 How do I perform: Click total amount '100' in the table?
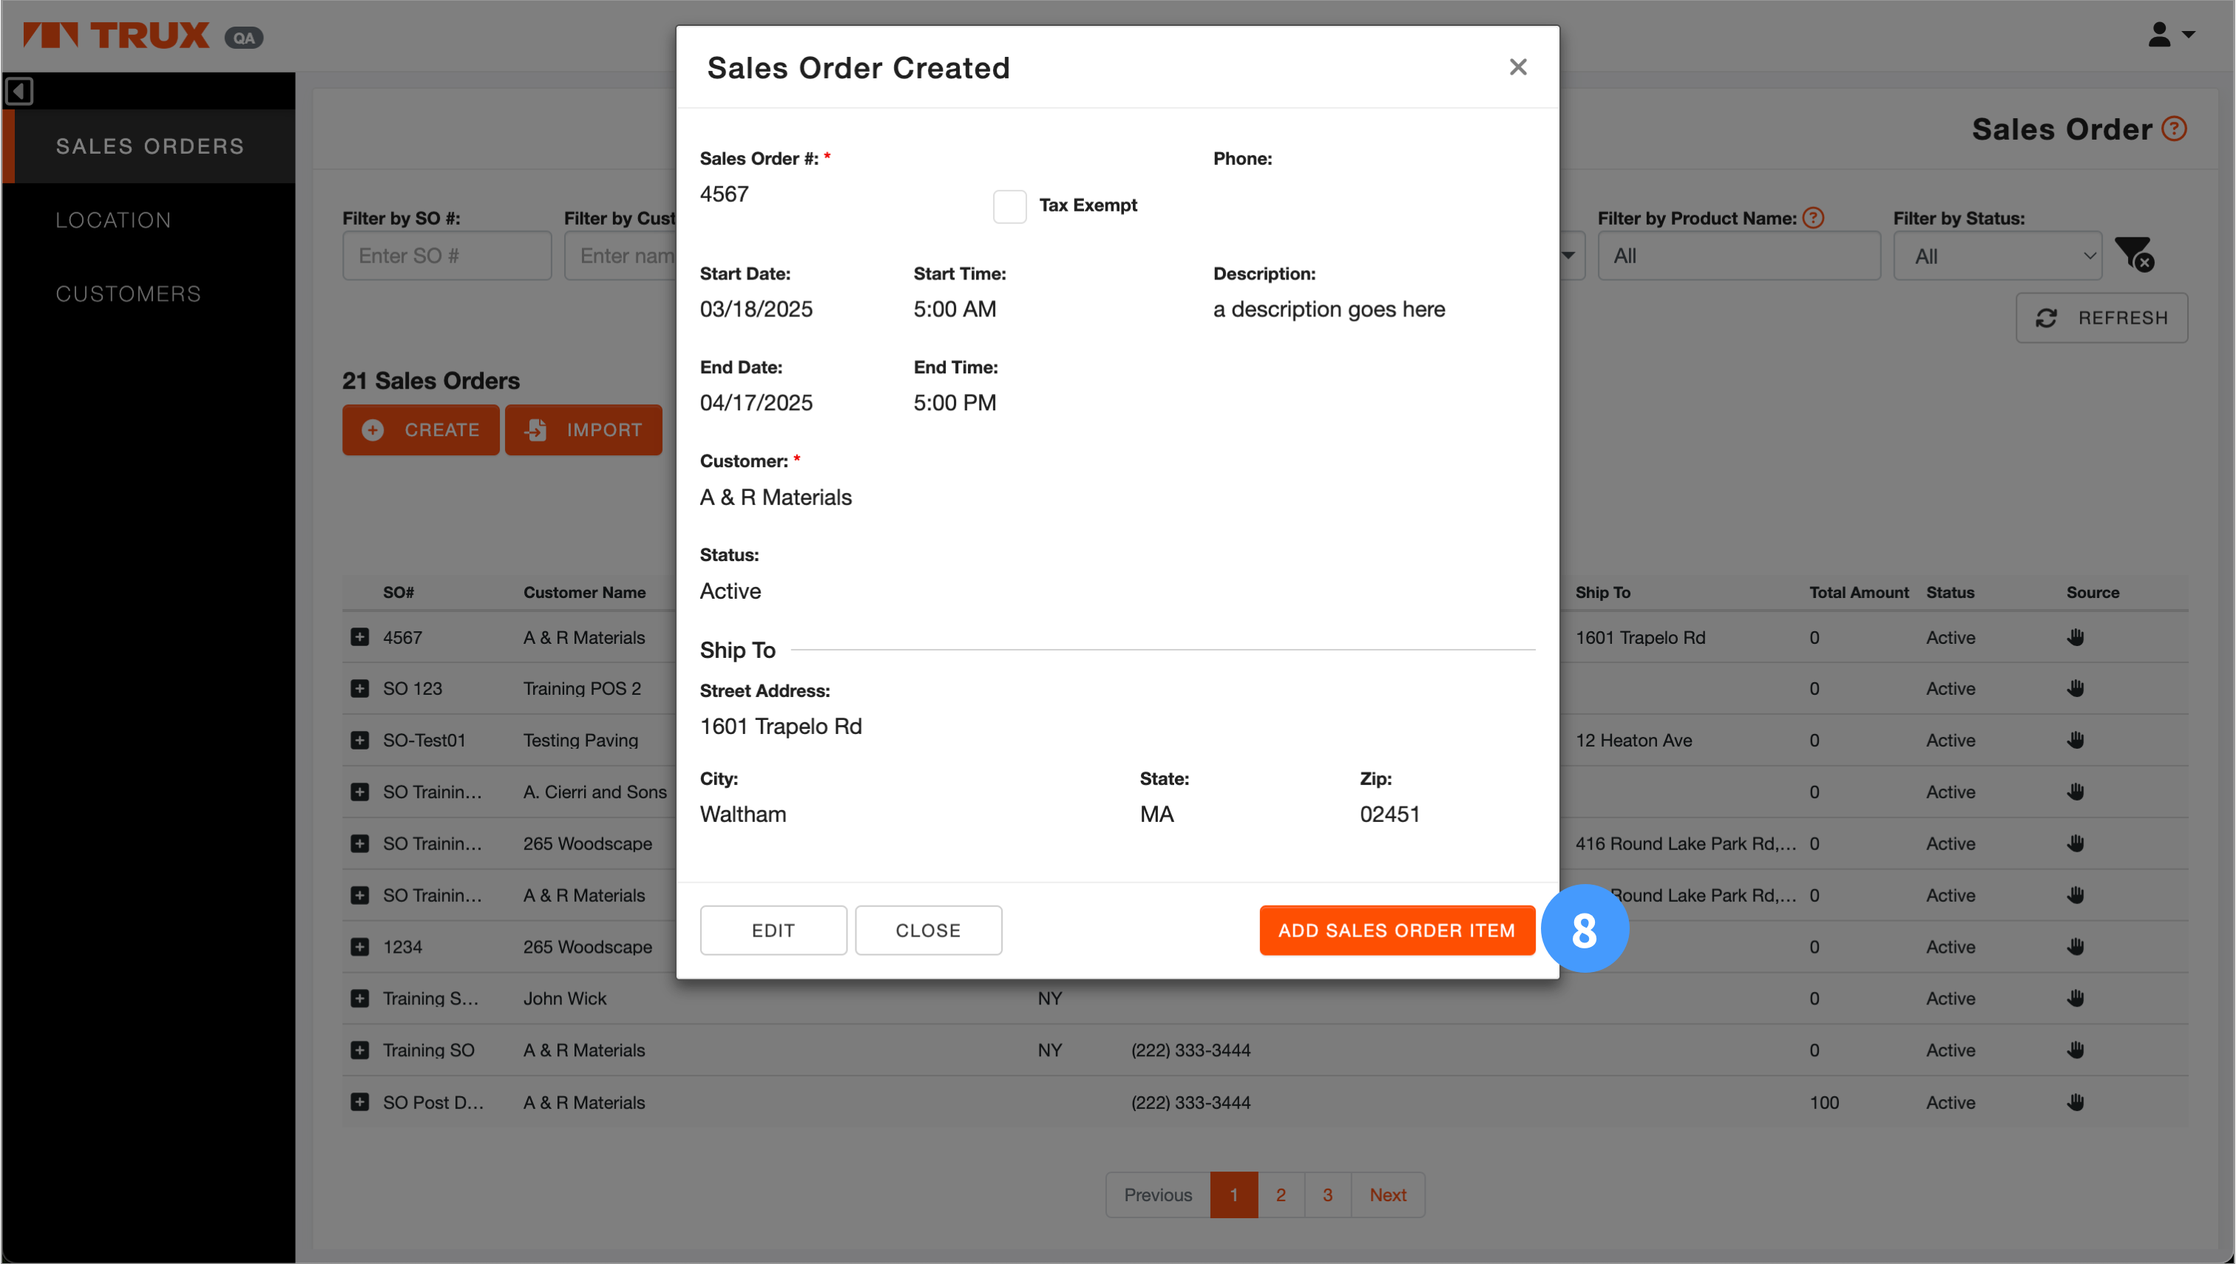tap(1823, 1101)
